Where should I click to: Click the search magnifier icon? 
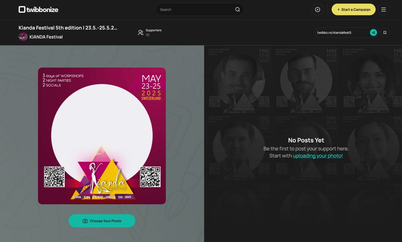click(237, 9)
